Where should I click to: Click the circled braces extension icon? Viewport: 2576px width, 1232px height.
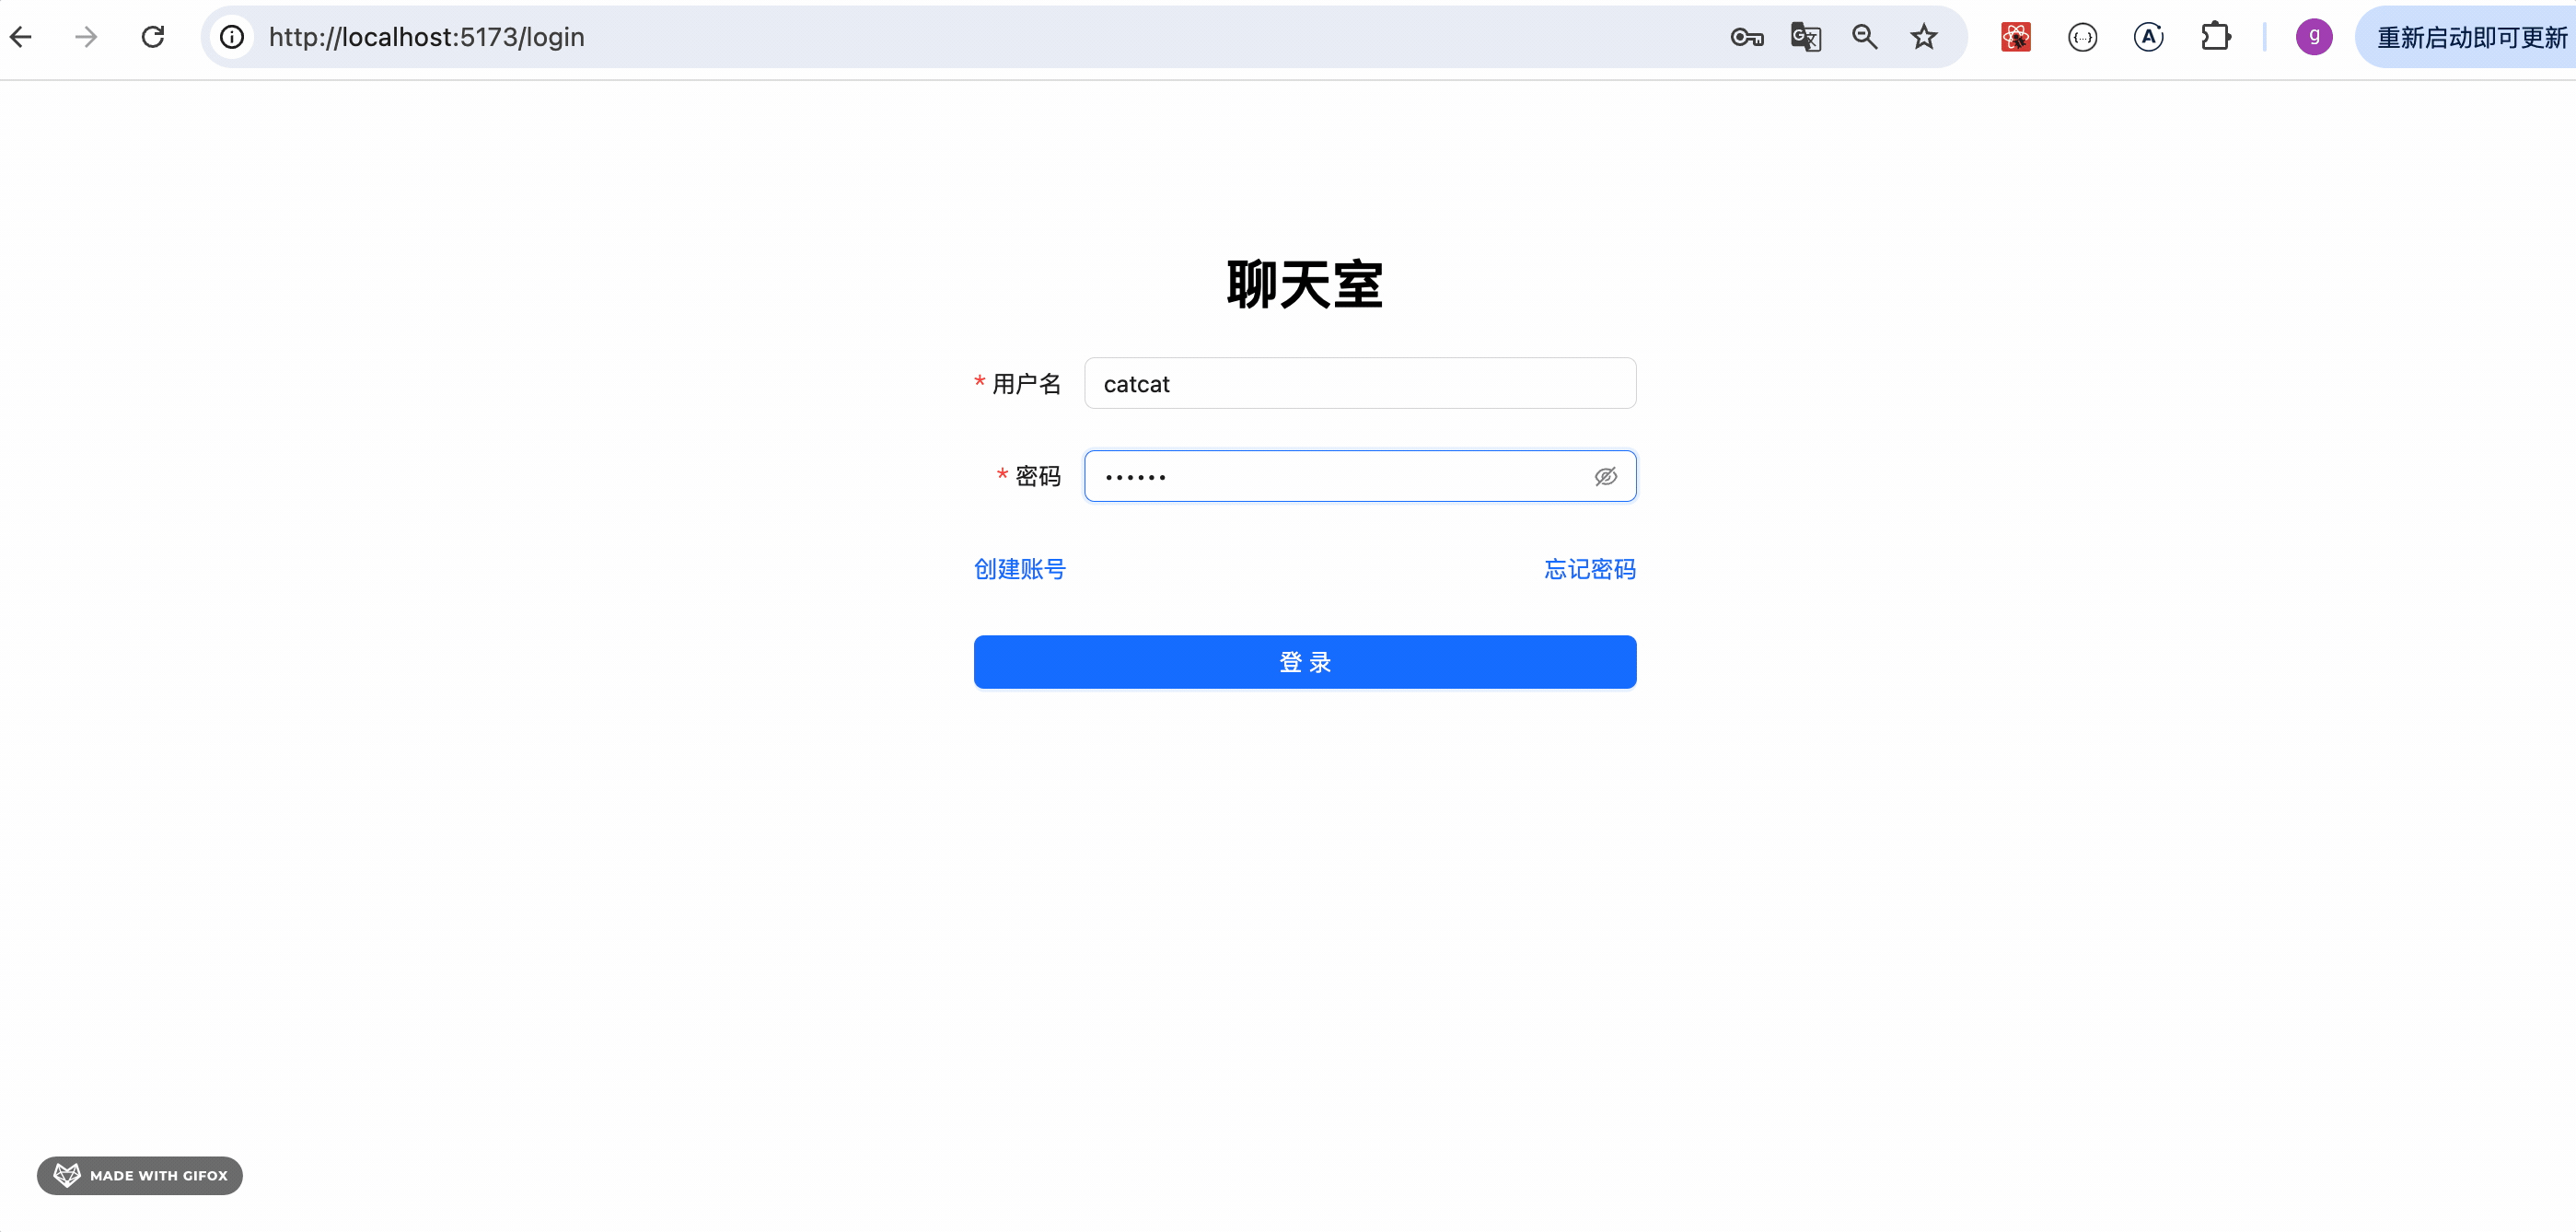tap(2082, 37)
